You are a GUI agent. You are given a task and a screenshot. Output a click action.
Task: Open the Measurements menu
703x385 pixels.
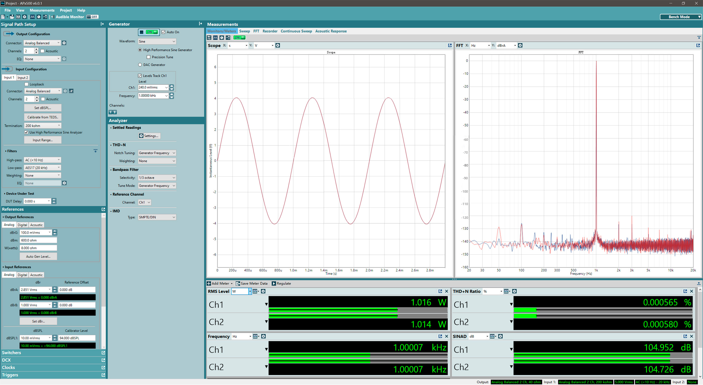point(42,10)
